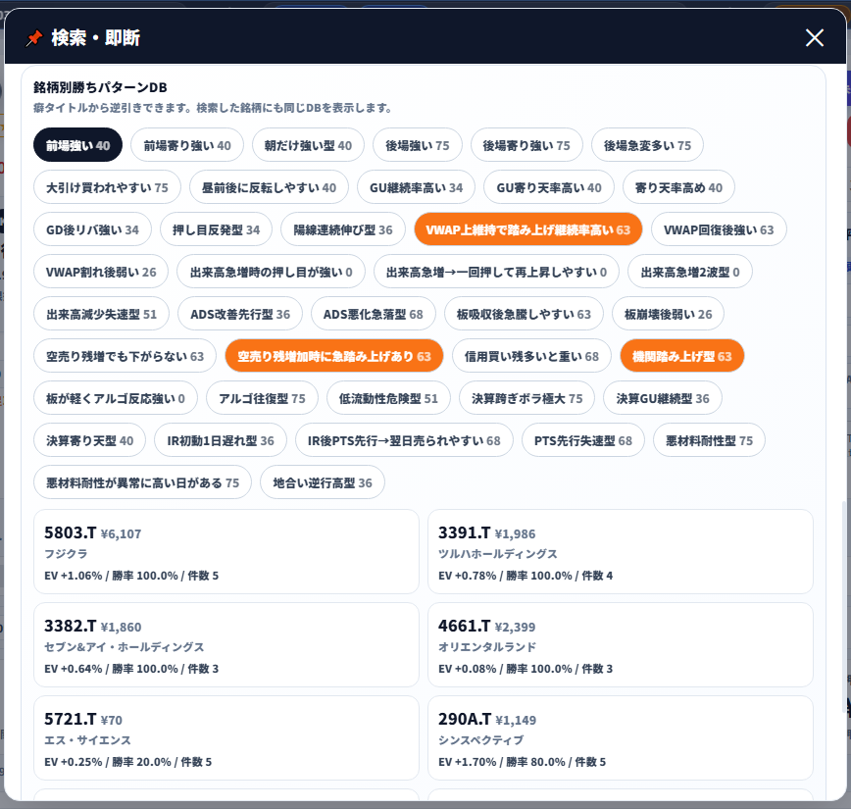Screen dimensions: 851x809
Task: Select the 陽線連続伸び型 36 chip
Action: (343, 229)
